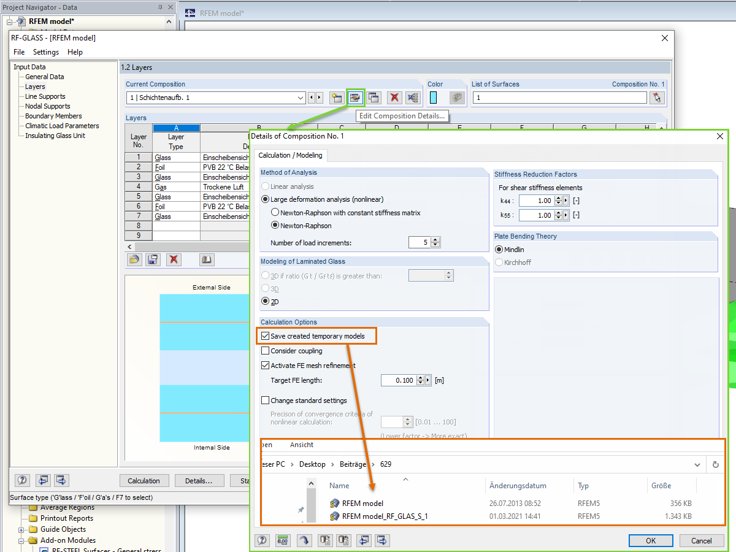736x552 pixels.
Task: Open the composition tree export icon
Action: (x=413, y=98)
